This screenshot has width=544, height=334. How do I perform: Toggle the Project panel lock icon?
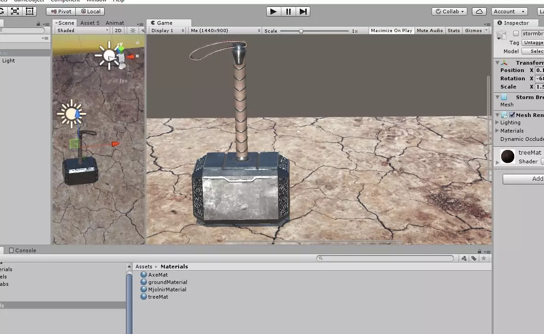click(479, 251)
